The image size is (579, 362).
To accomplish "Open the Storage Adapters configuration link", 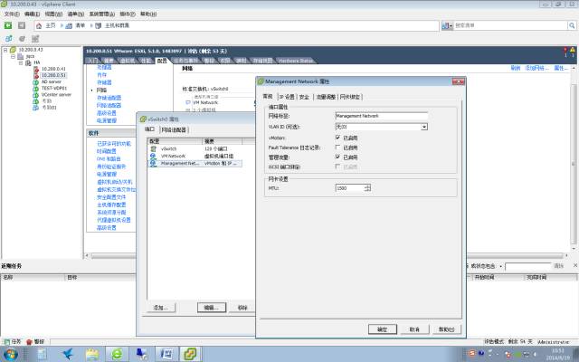I will pos(109,98).
